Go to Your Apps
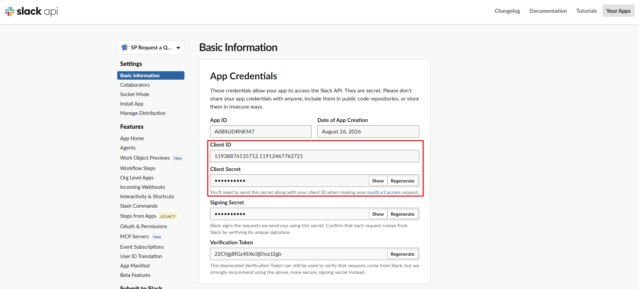The width and height of the screenshot is (639, 289). (x=618, y=11)
